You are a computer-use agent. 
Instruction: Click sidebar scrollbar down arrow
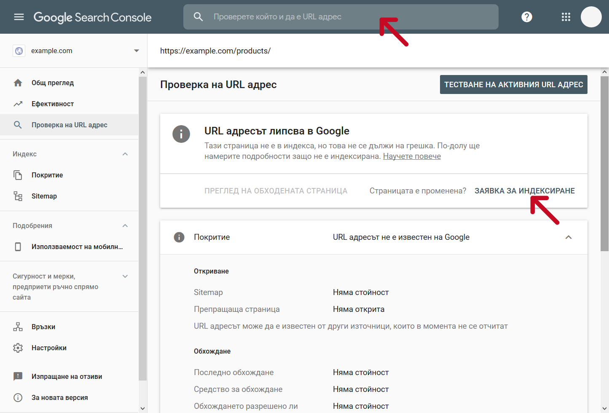coord(142,408)
